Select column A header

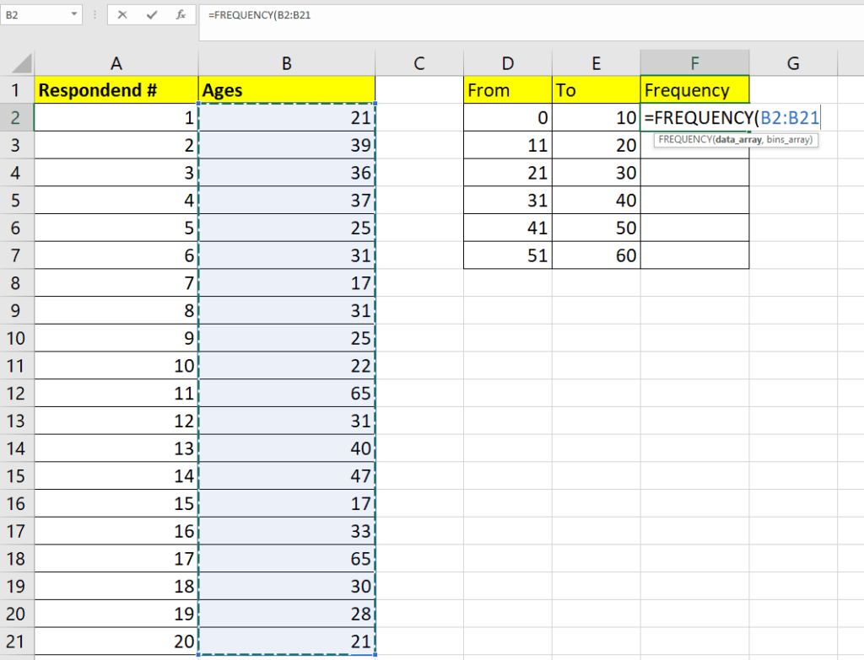click(116, 62)
